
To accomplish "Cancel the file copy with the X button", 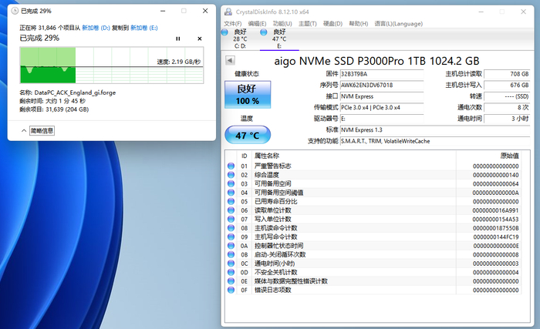I will (x=199, y=39).
